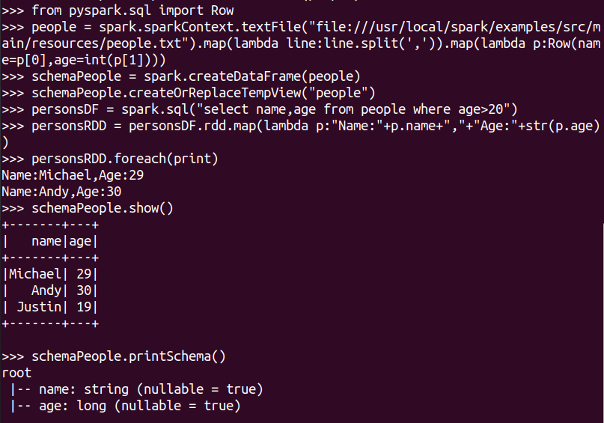Click the 'from pyspark.sql import Row' line
This screenshot has height=423, width=604.
pos(118,10)
